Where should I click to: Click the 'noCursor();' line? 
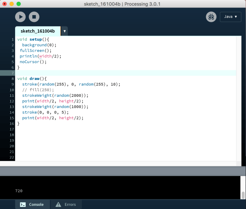(33, 62)
